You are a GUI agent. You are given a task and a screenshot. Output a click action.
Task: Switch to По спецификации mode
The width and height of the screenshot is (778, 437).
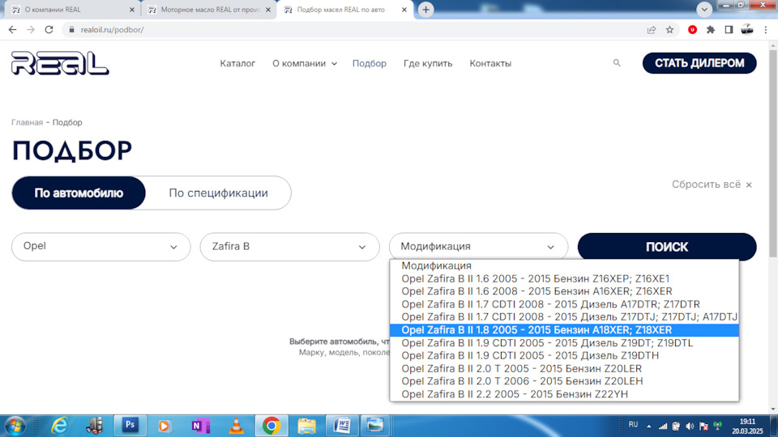(218, 193)
